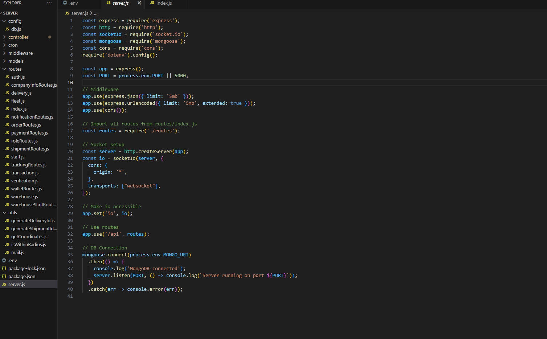Click the breadcrumb ellipsis after server.js
Viewport: 547px width, 339px height.
[x=96, y=13]
